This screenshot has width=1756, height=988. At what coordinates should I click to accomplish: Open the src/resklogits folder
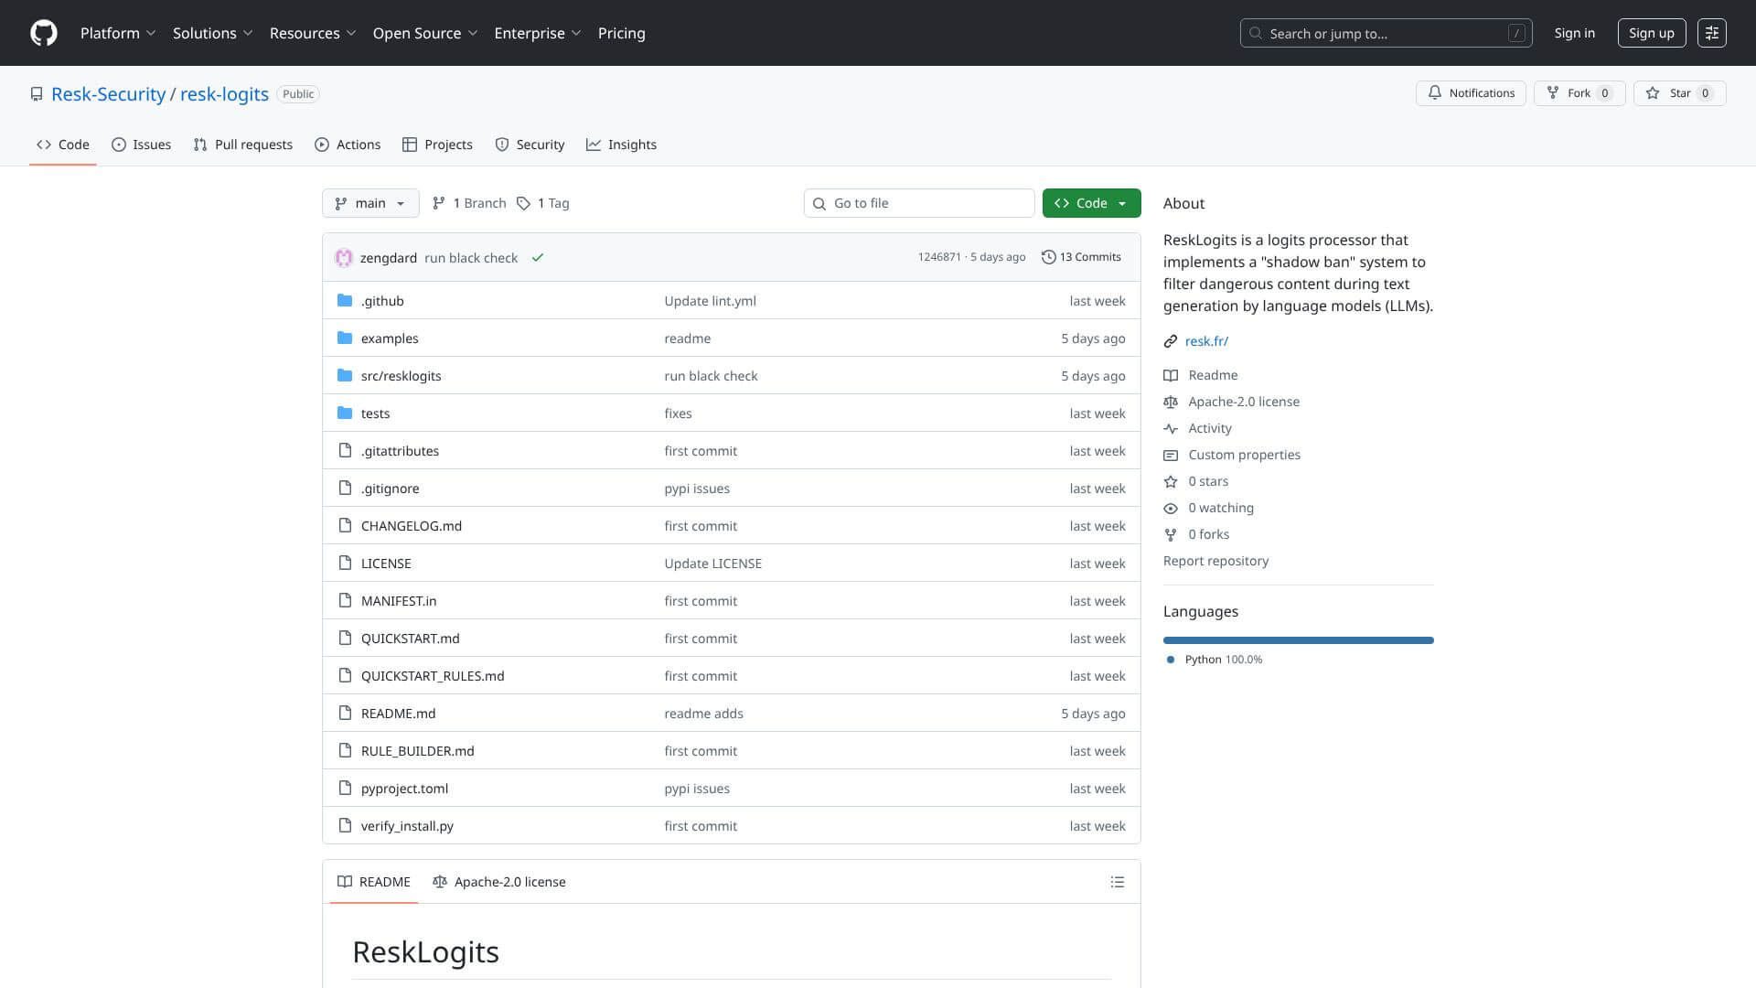pyautogui.click(x=401, y=376)
